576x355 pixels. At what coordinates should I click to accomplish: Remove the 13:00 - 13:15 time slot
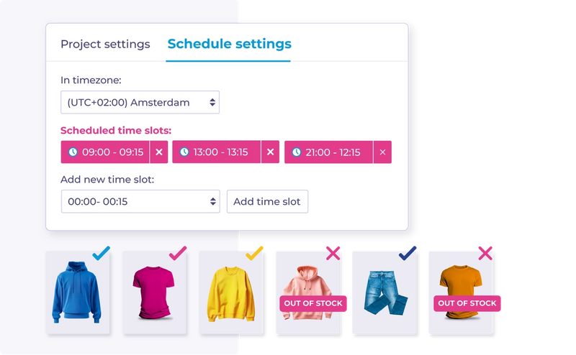271,152
